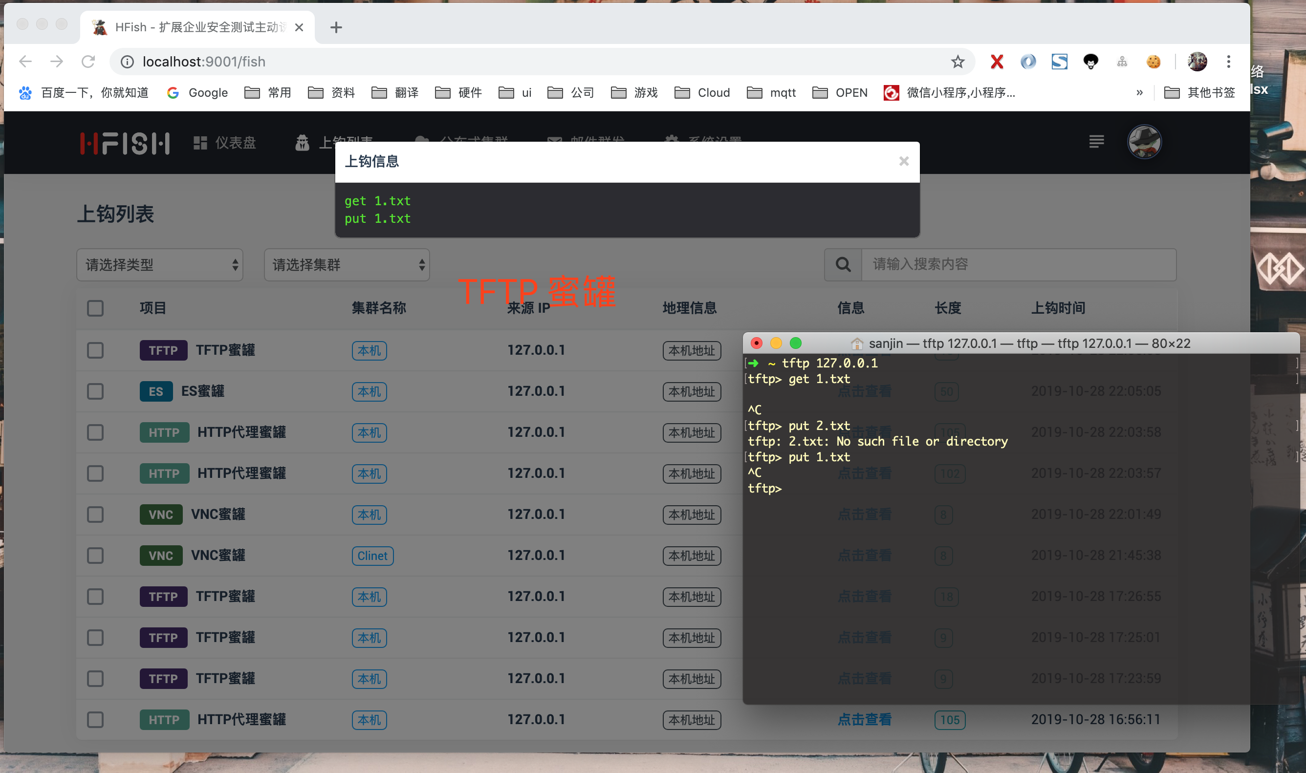Click the red X browser extension icon
This screenshot has height=773, width=1306.
[997, 62]
